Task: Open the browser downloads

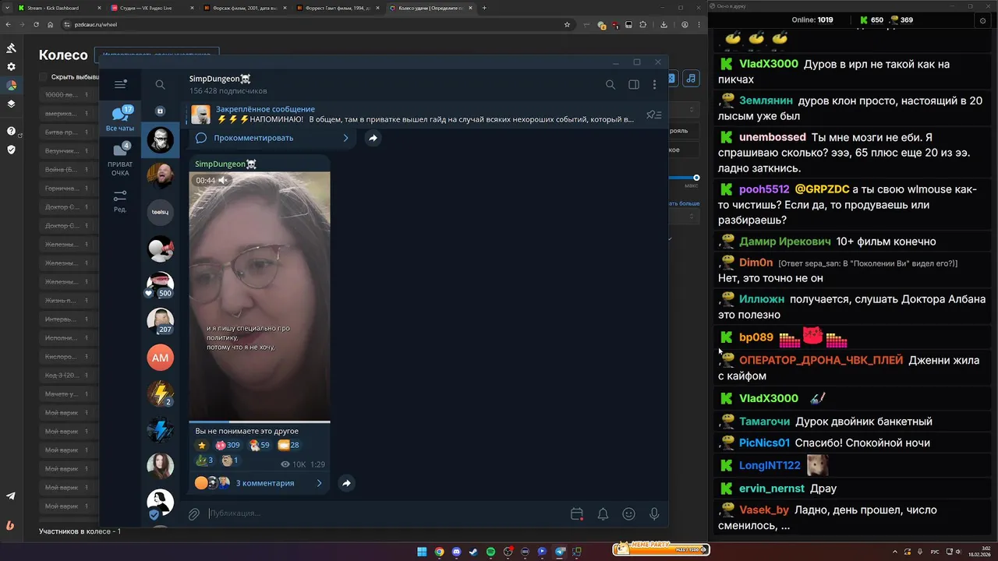Action: click(x=664, y=24)
